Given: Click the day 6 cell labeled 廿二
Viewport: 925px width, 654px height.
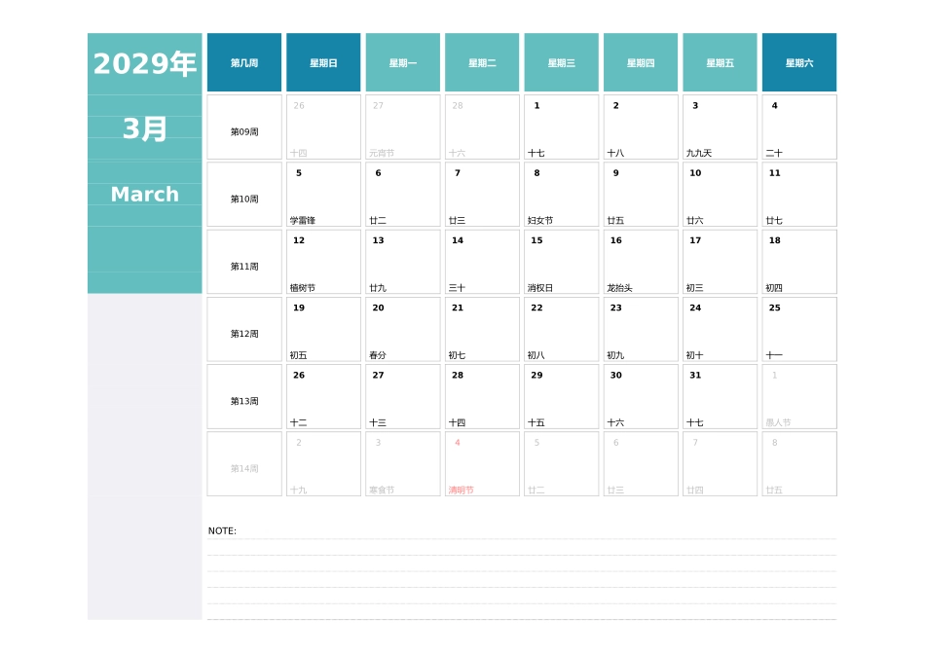Looking at the screenshot, I should pyautogui.click(x=403, y=195).
